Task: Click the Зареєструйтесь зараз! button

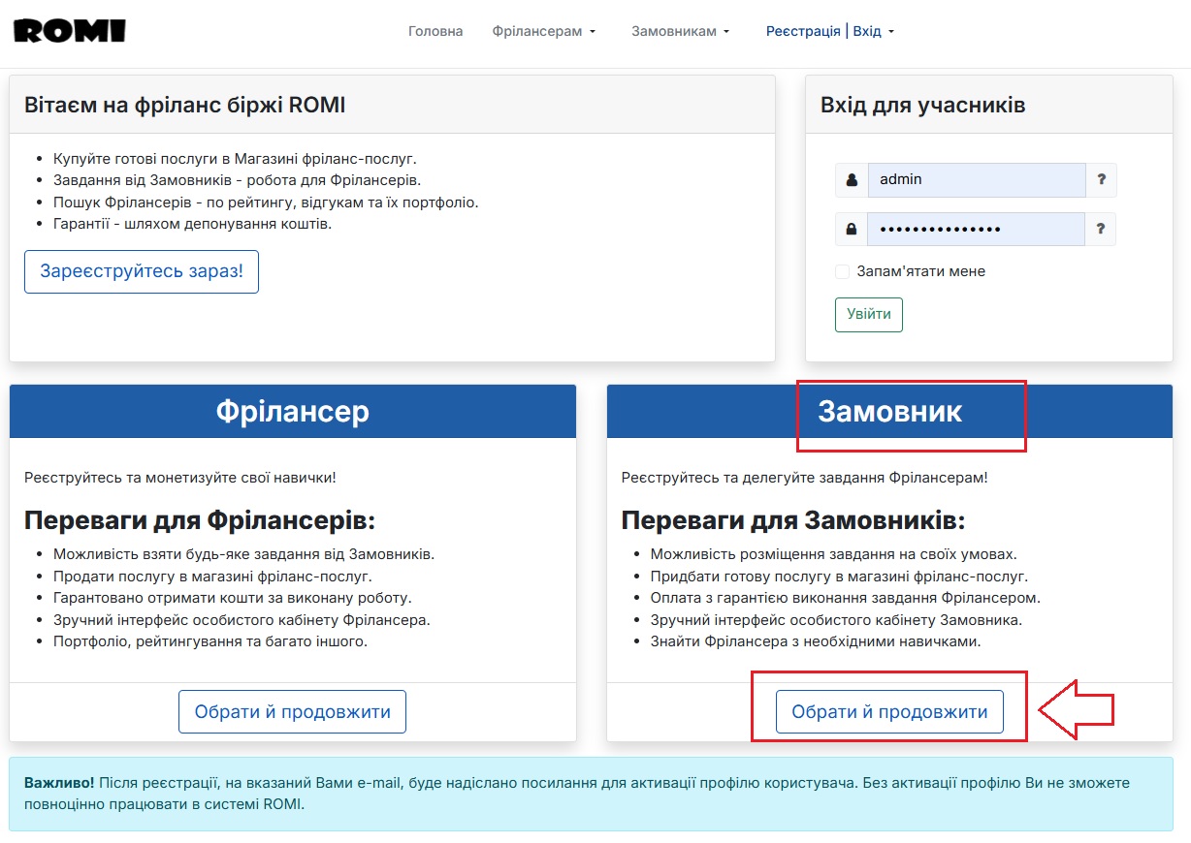Action: [141, 271]
